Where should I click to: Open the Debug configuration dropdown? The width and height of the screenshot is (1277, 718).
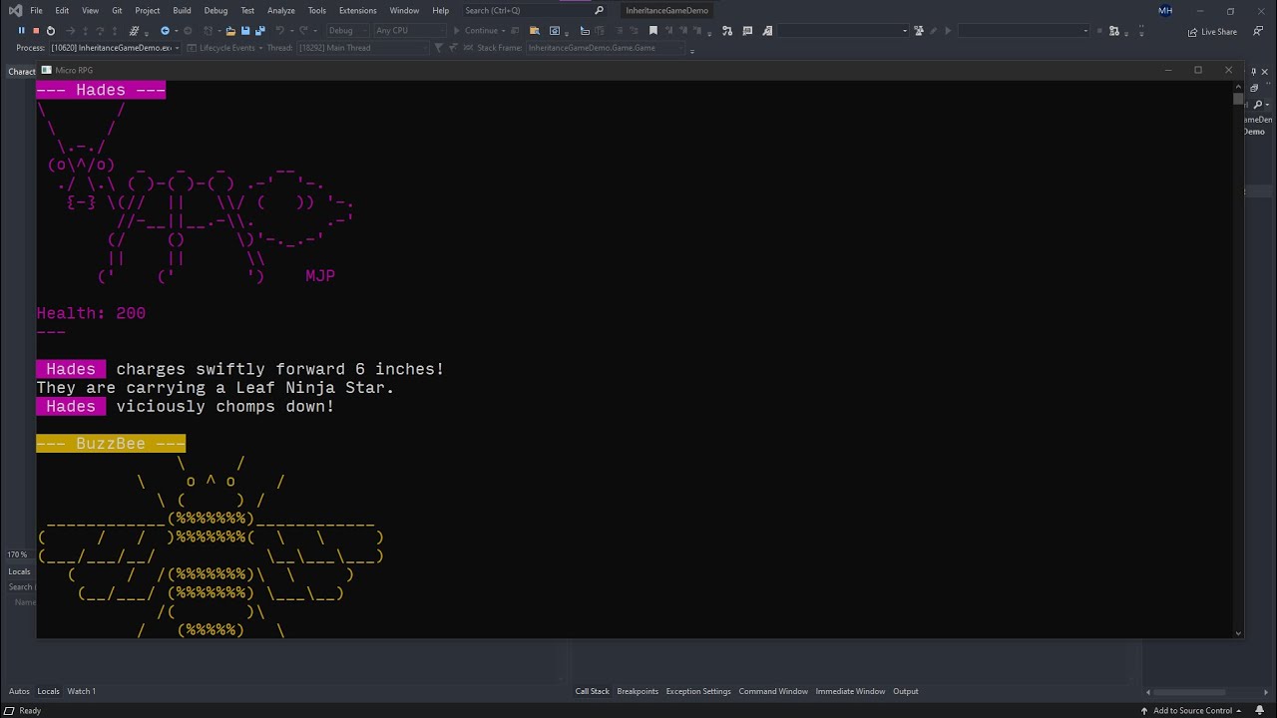346,31
